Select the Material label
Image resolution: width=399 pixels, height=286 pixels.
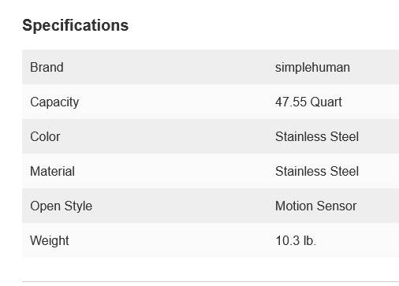[53, 171]
